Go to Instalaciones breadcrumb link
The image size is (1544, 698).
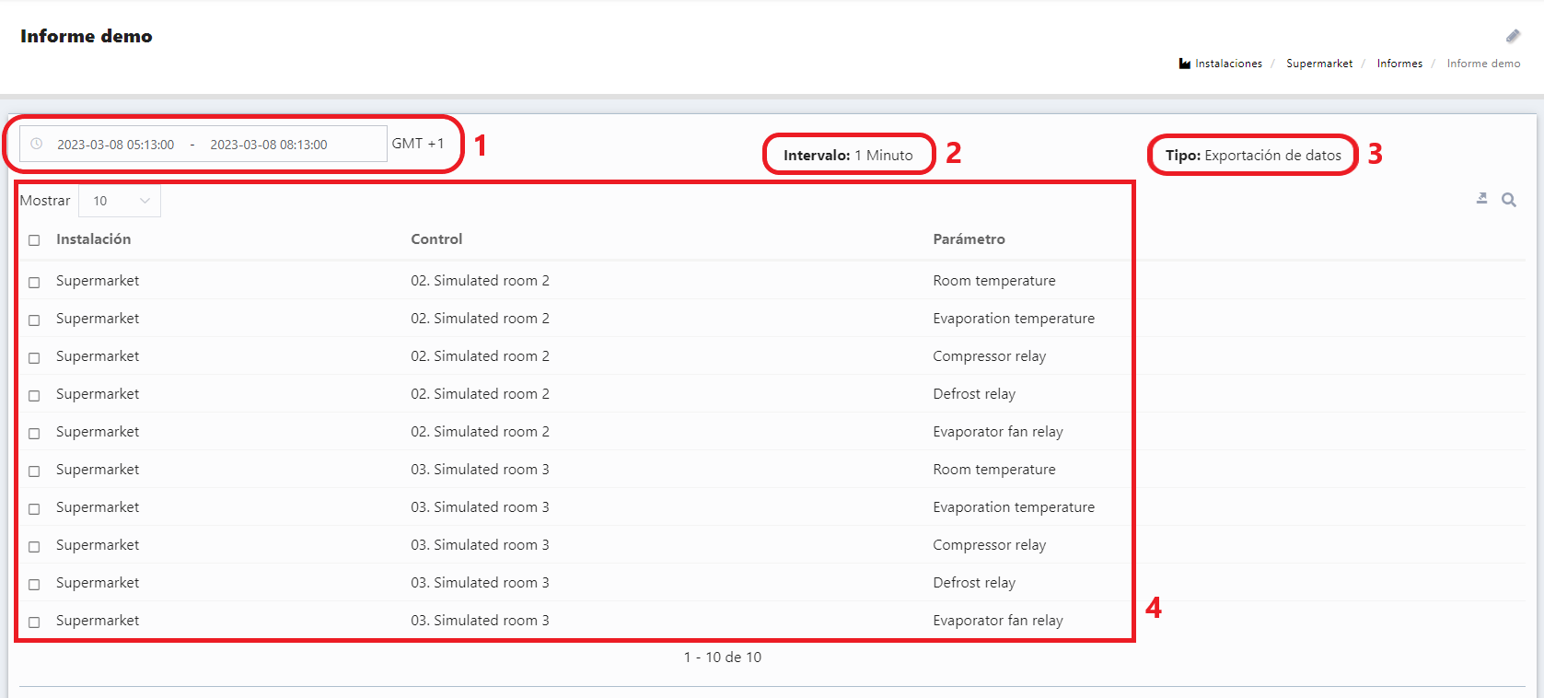click(x=1228, y=64)
